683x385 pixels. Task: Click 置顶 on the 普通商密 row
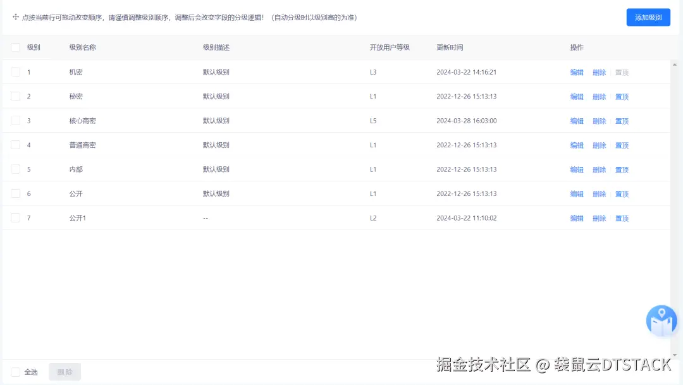pos(621,145)
